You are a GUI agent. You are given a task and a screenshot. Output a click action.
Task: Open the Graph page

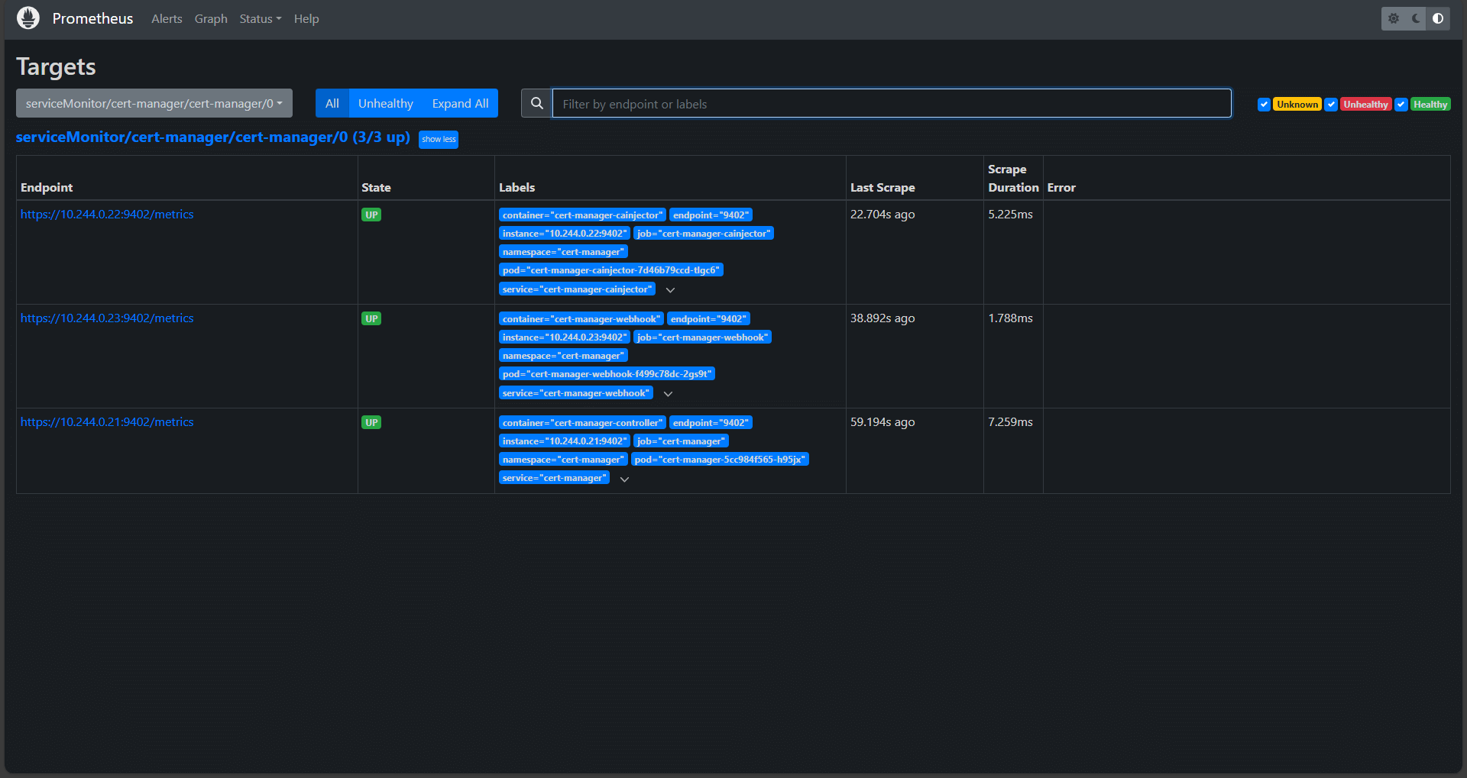click(211, 19)
